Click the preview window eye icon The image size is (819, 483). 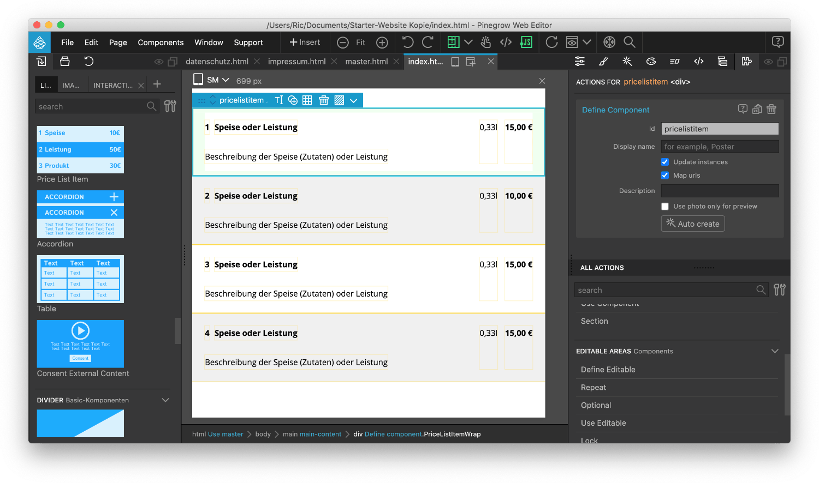click(x=572, y=42)
